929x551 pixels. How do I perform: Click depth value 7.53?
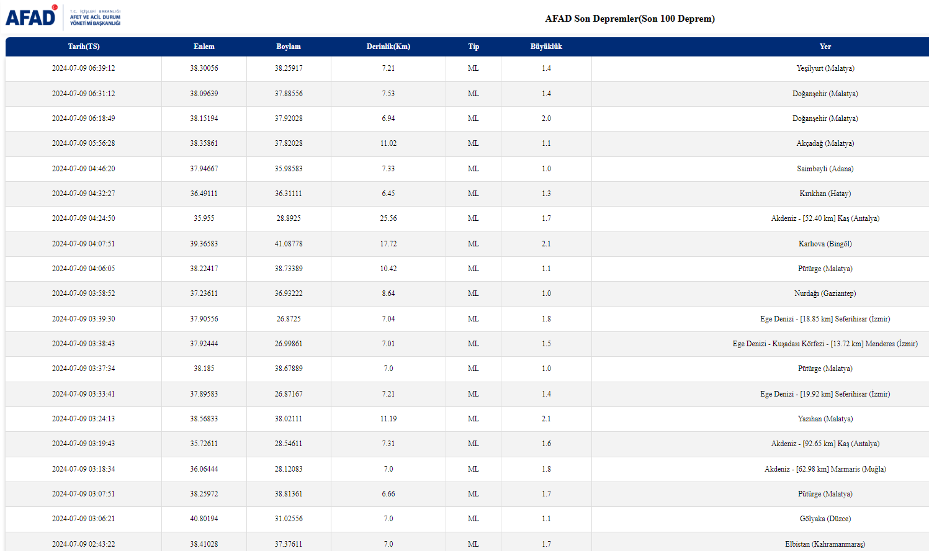click(388, 94)
